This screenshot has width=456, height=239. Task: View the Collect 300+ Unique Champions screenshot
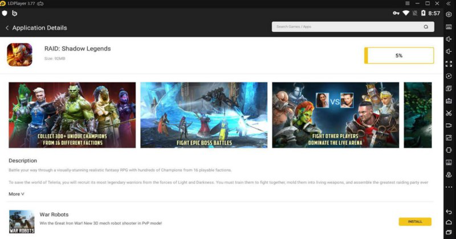tap(72, 115)
